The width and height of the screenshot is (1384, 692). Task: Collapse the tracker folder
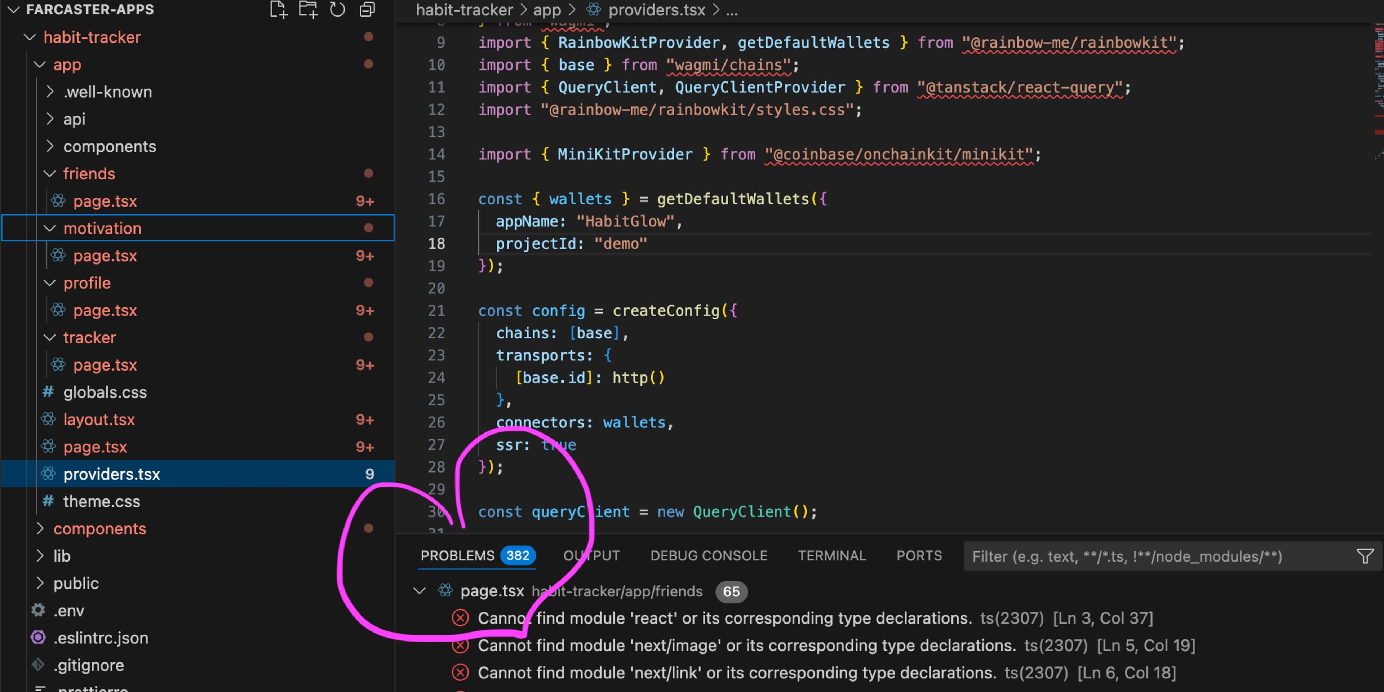click(50, 337)
